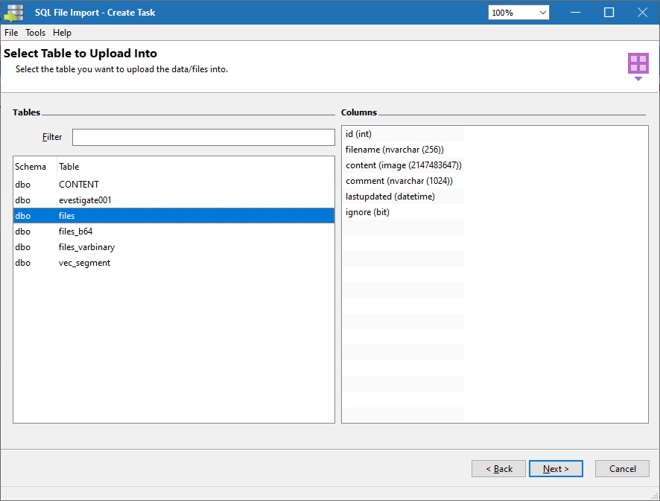
Task: Go to the previous step with Back
Action: click(x=499, y=469)
